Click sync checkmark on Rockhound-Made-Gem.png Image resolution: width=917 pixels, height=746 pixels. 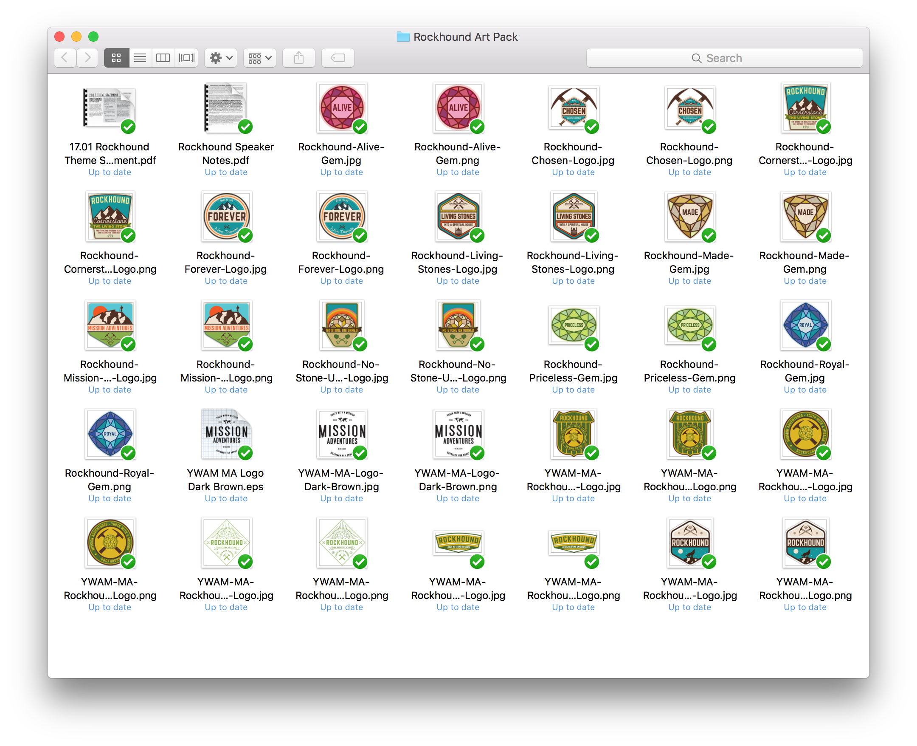tap(824, 235)
